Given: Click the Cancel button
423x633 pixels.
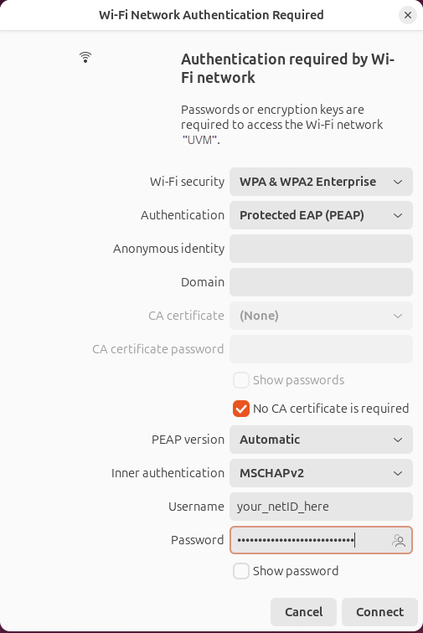Looking at the screenshot, I should (303, 612).
